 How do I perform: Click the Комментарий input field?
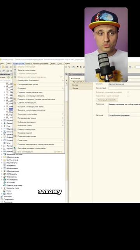click(124, 88)
